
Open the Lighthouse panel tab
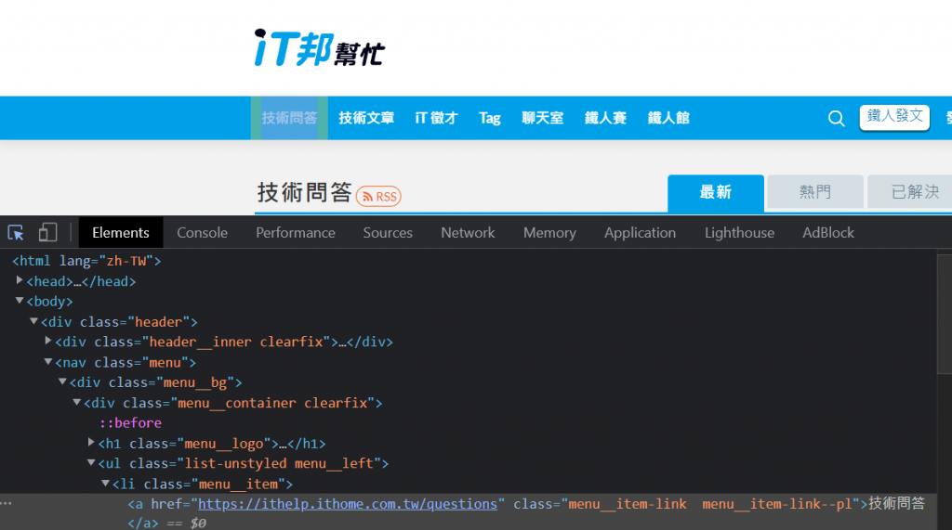click(739, 232)
